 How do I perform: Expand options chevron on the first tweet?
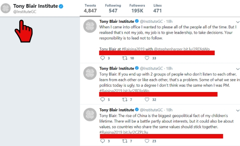(x=238, y=22)
